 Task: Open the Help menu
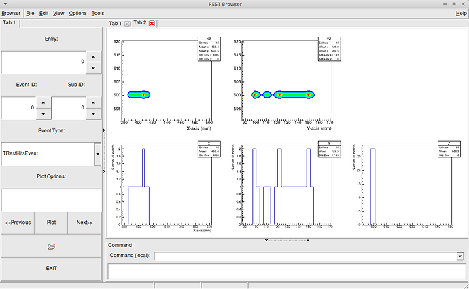(x=461, y=13)
